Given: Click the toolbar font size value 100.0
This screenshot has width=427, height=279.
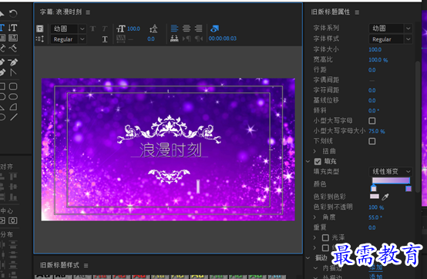Looking at the screenshot, I should 133,29.
